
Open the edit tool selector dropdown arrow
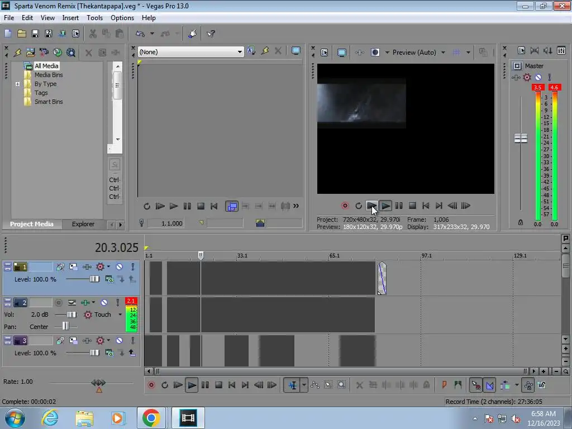point(304,385)
